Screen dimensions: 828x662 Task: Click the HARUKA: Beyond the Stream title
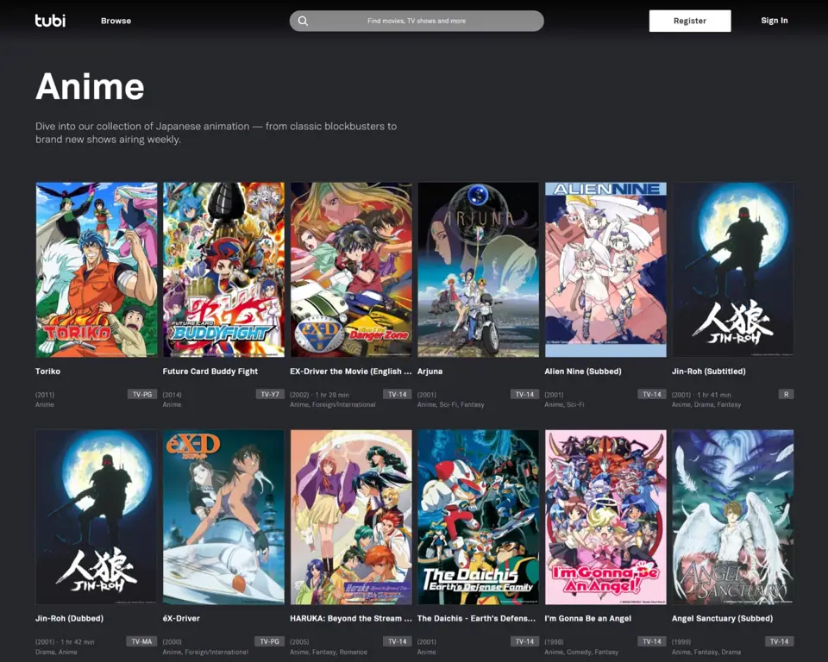(351, 618)
